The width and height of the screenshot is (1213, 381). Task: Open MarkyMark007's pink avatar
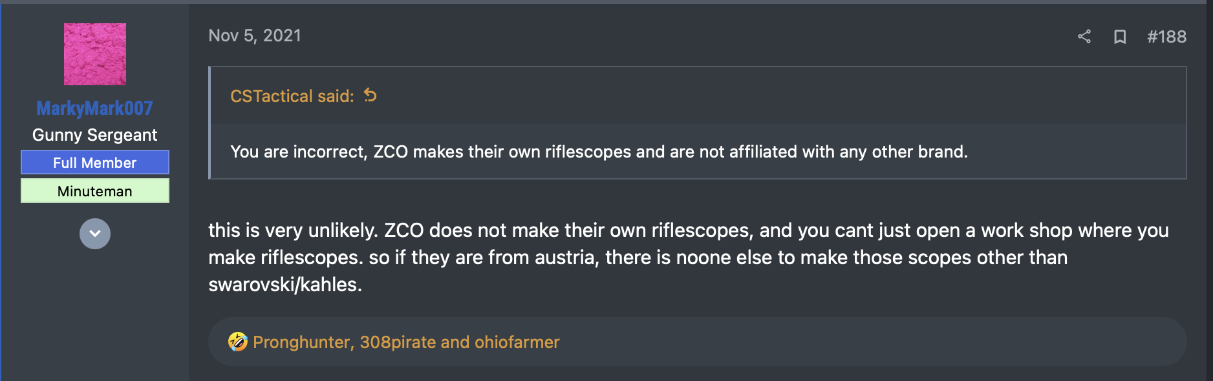click(95, 54)
